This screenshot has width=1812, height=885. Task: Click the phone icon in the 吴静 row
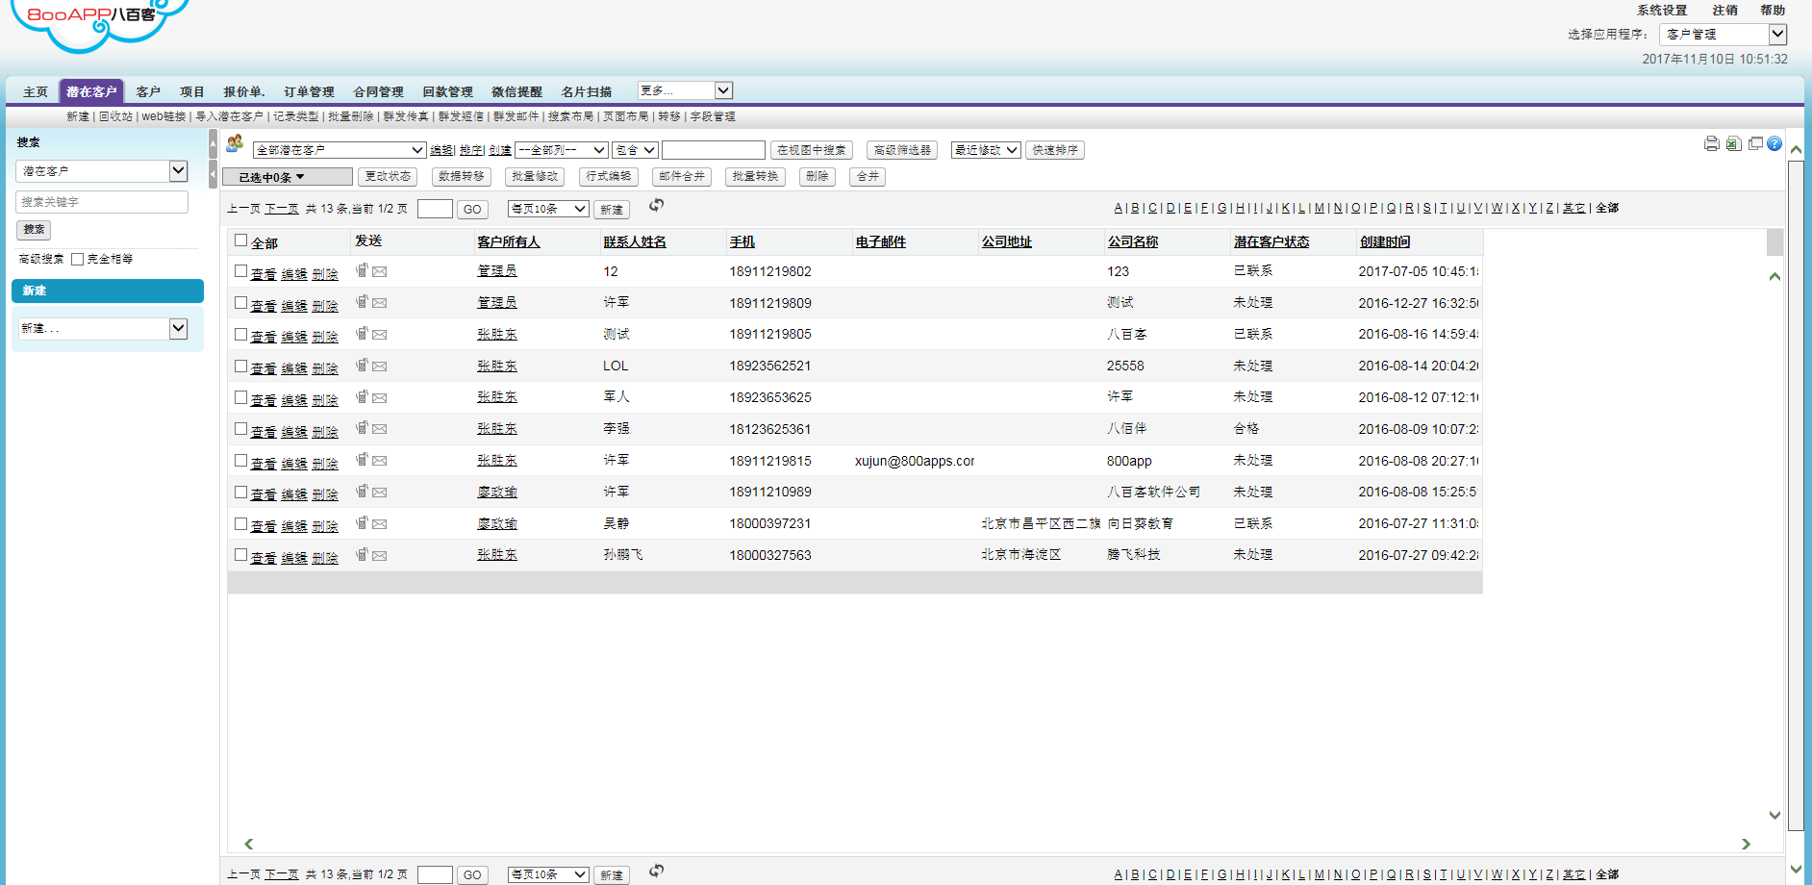coord(362,523)
